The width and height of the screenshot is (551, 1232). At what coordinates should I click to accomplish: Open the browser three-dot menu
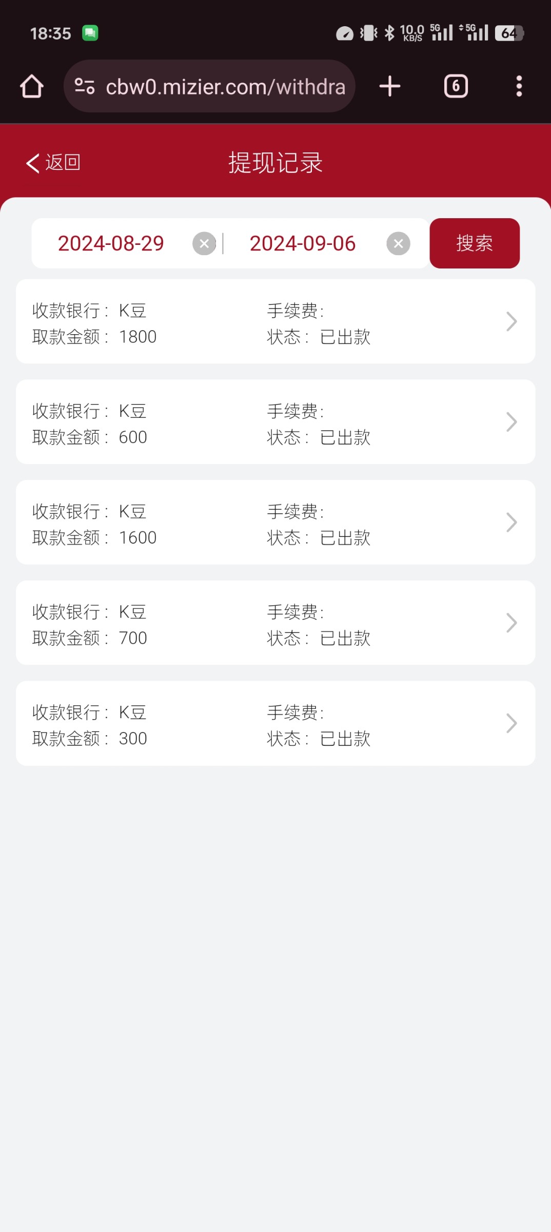pyautogui.click(x=519, y=86)
